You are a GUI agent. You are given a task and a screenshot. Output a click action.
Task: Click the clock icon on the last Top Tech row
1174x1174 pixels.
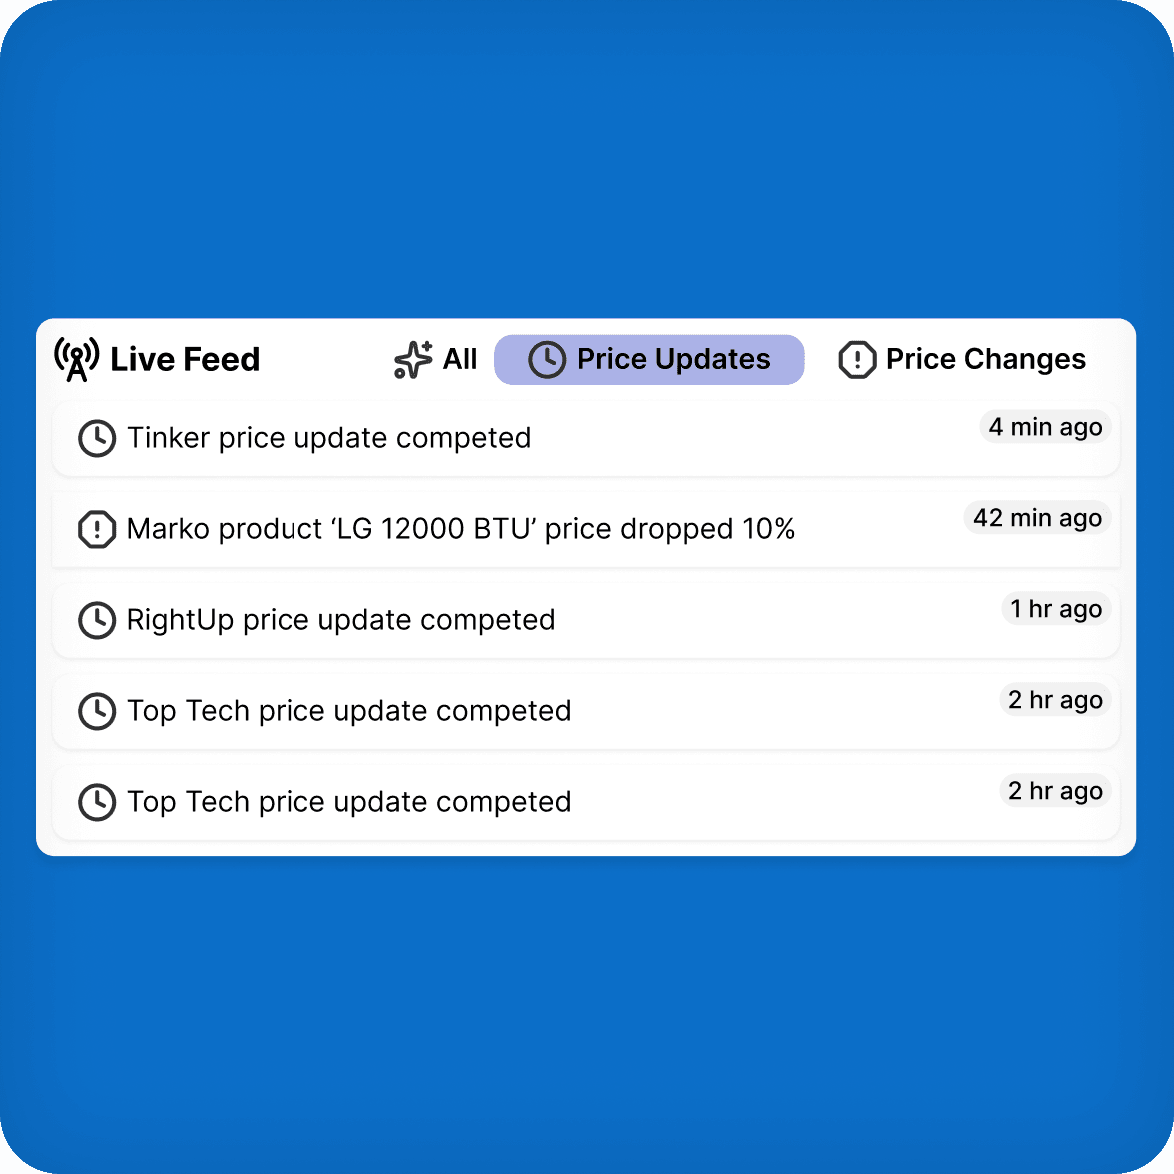(97, 803)
